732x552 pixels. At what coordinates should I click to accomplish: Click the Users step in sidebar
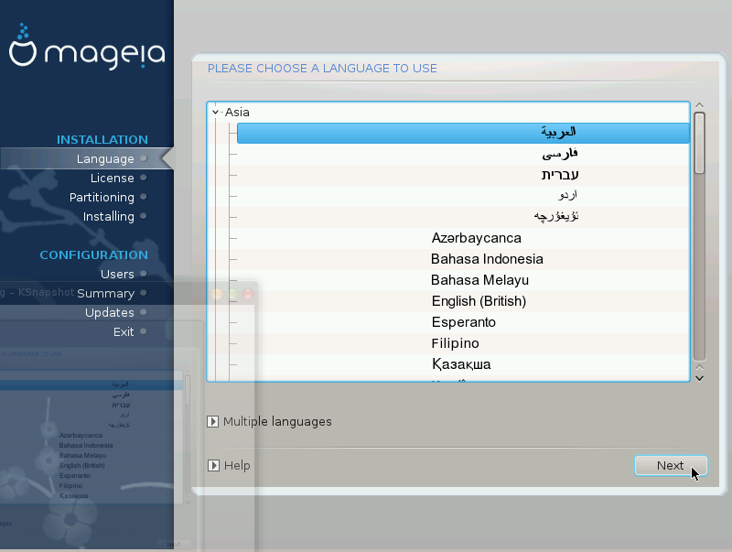point(117,274)
